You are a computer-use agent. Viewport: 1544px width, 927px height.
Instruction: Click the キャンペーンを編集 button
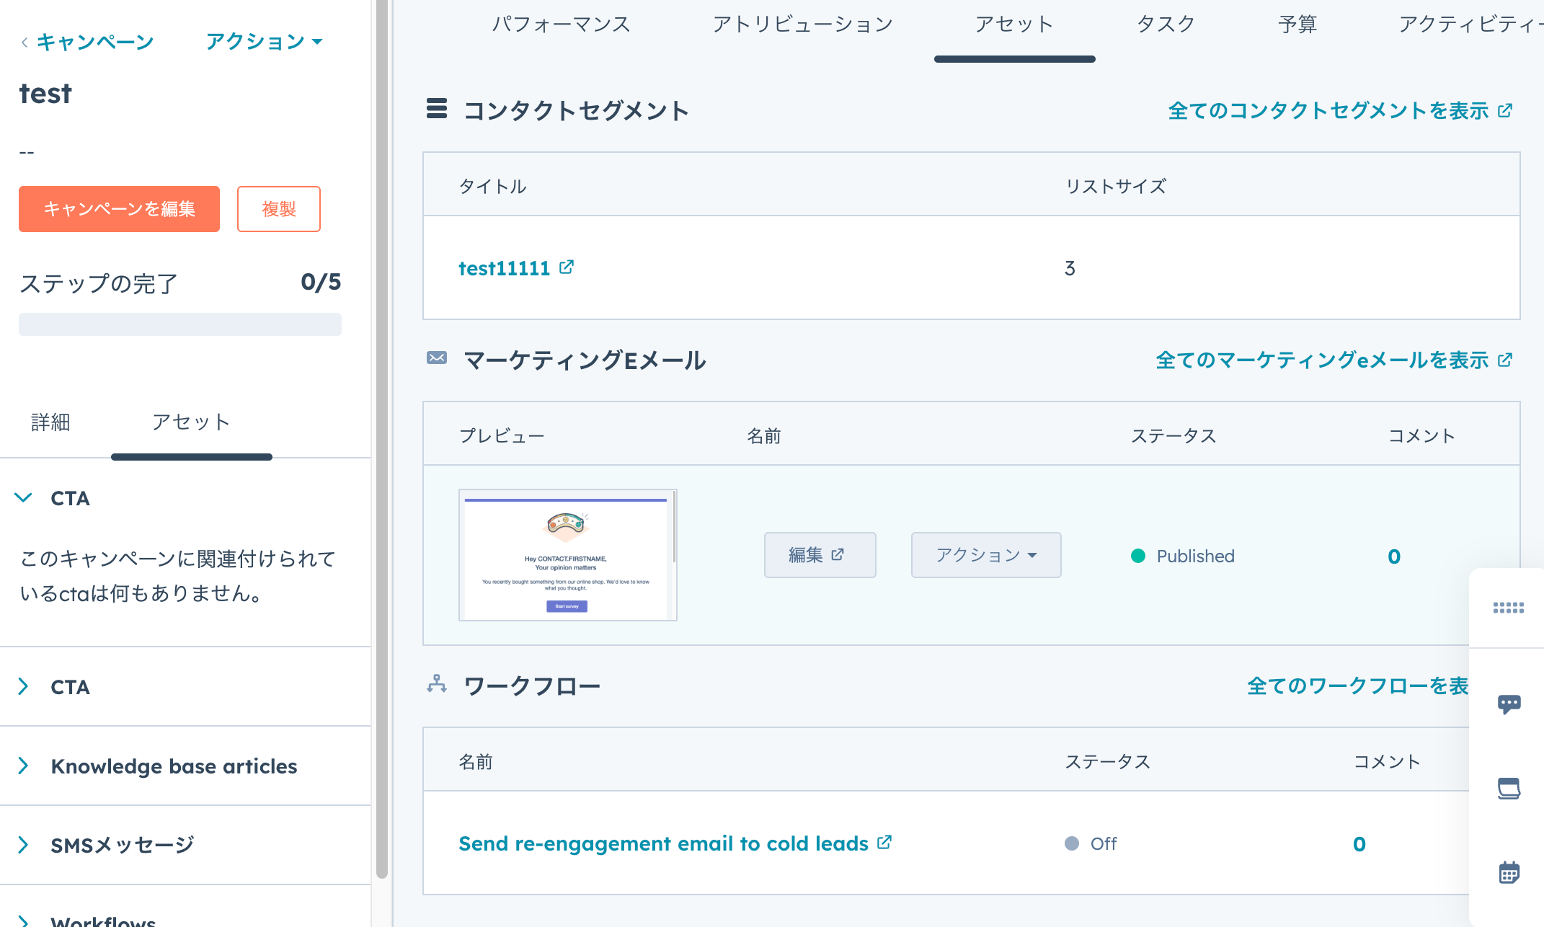[x=119, y=209]
